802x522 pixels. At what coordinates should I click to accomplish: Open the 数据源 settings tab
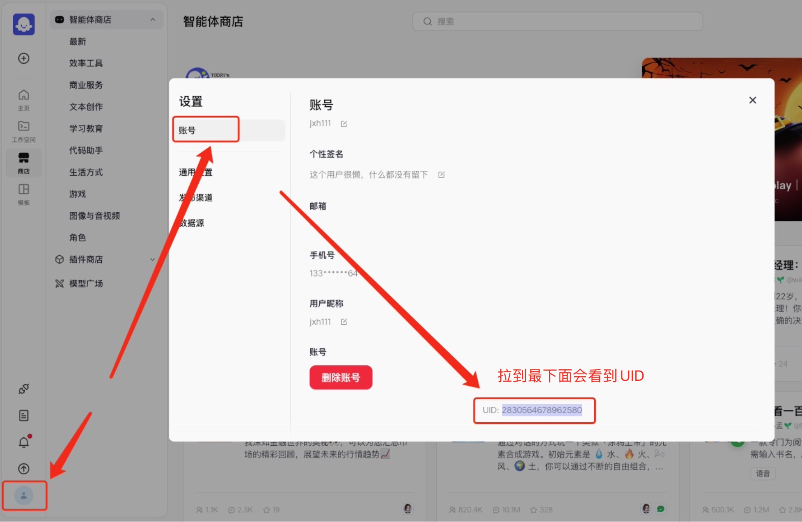pos(192,223)
